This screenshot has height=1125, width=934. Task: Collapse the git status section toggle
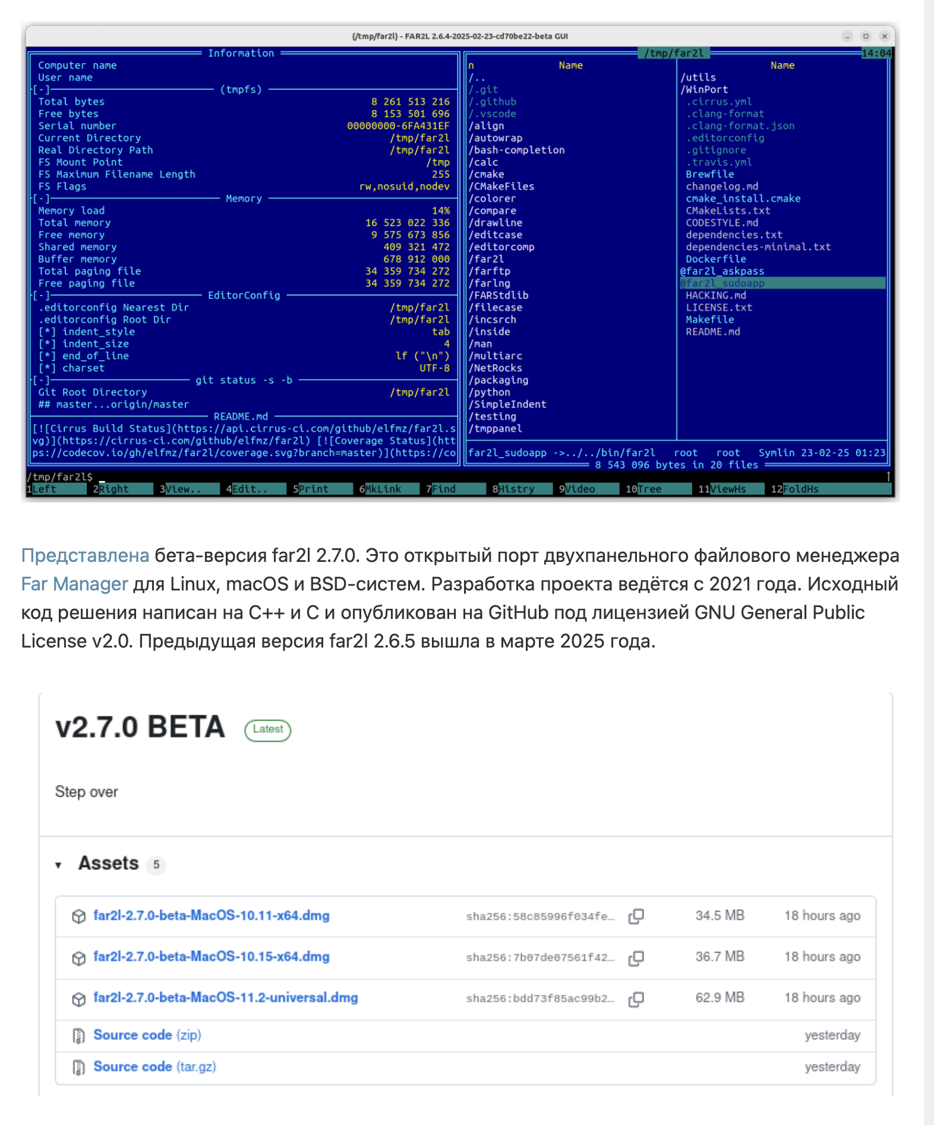42,381
